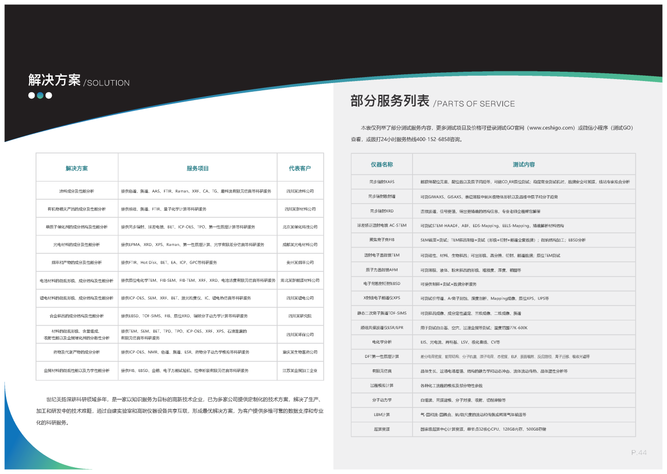
Task: Click the service text starting '提供FTIR、Hot Disk'
Action: point(169,263)
